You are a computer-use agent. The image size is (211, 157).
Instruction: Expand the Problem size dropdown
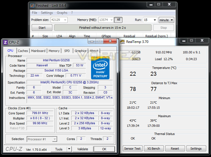point(65,20)
